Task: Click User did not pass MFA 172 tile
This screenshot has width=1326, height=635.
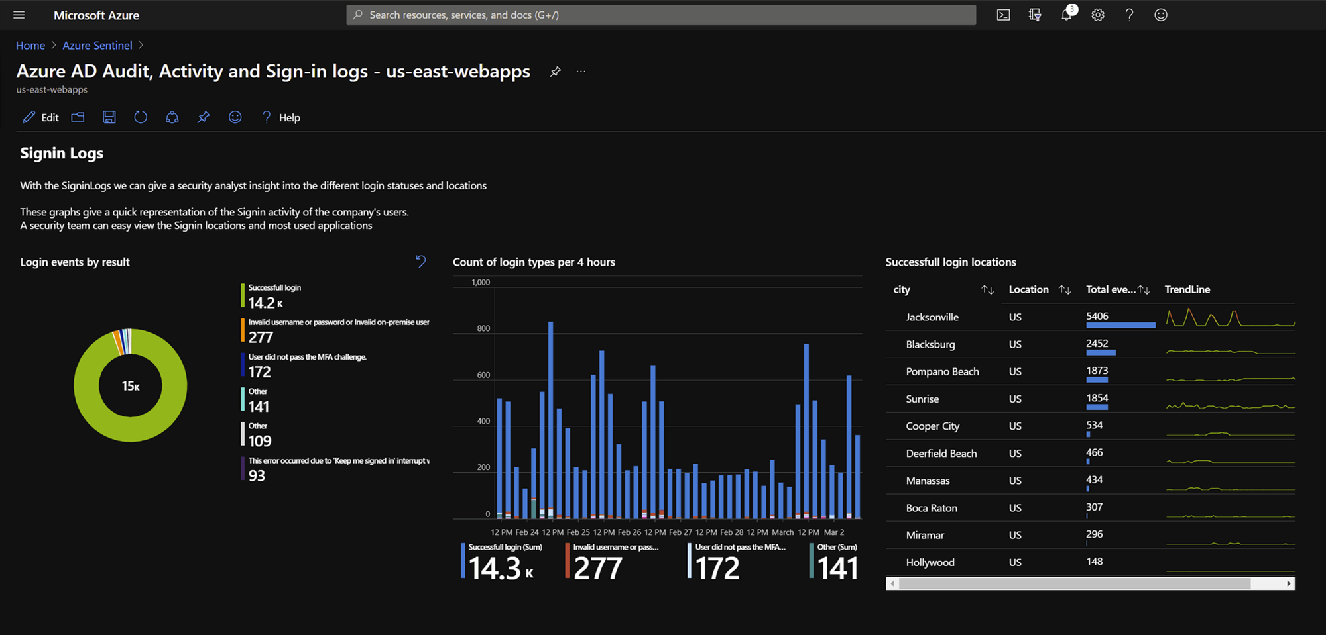Action: pyautogui.click(x=737, y=563)
